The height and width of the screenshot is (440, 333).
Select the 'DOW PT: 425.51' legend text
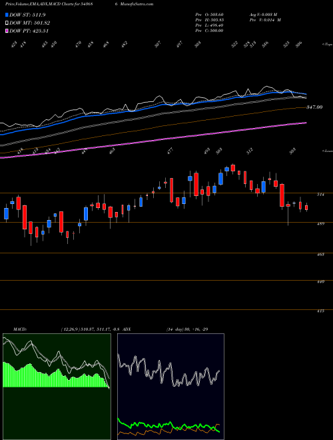29,31
